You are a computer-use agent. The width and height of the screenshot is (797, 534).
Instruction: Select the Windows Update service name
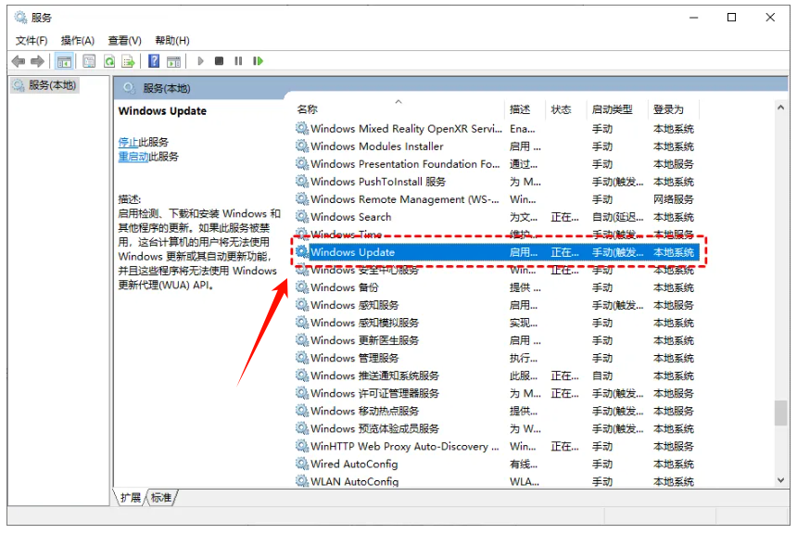coord(352,252)
